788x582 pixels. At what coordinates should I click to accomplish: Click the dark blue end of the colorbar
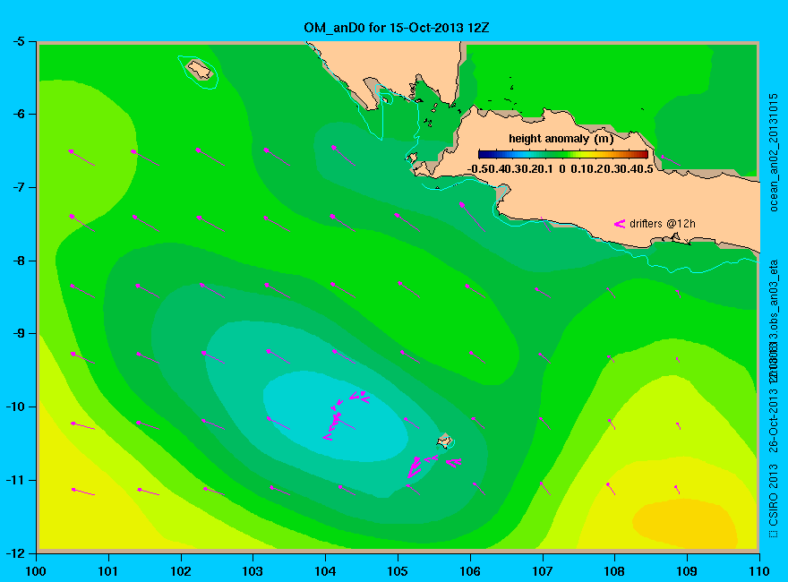point(484,154)
